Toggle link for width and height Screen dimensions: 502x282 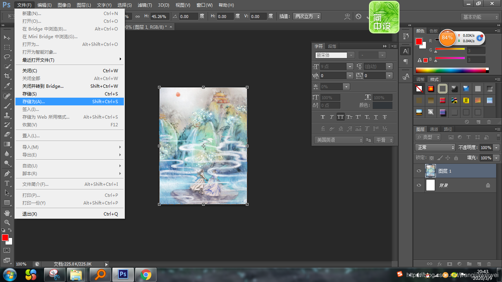[137, 17]
